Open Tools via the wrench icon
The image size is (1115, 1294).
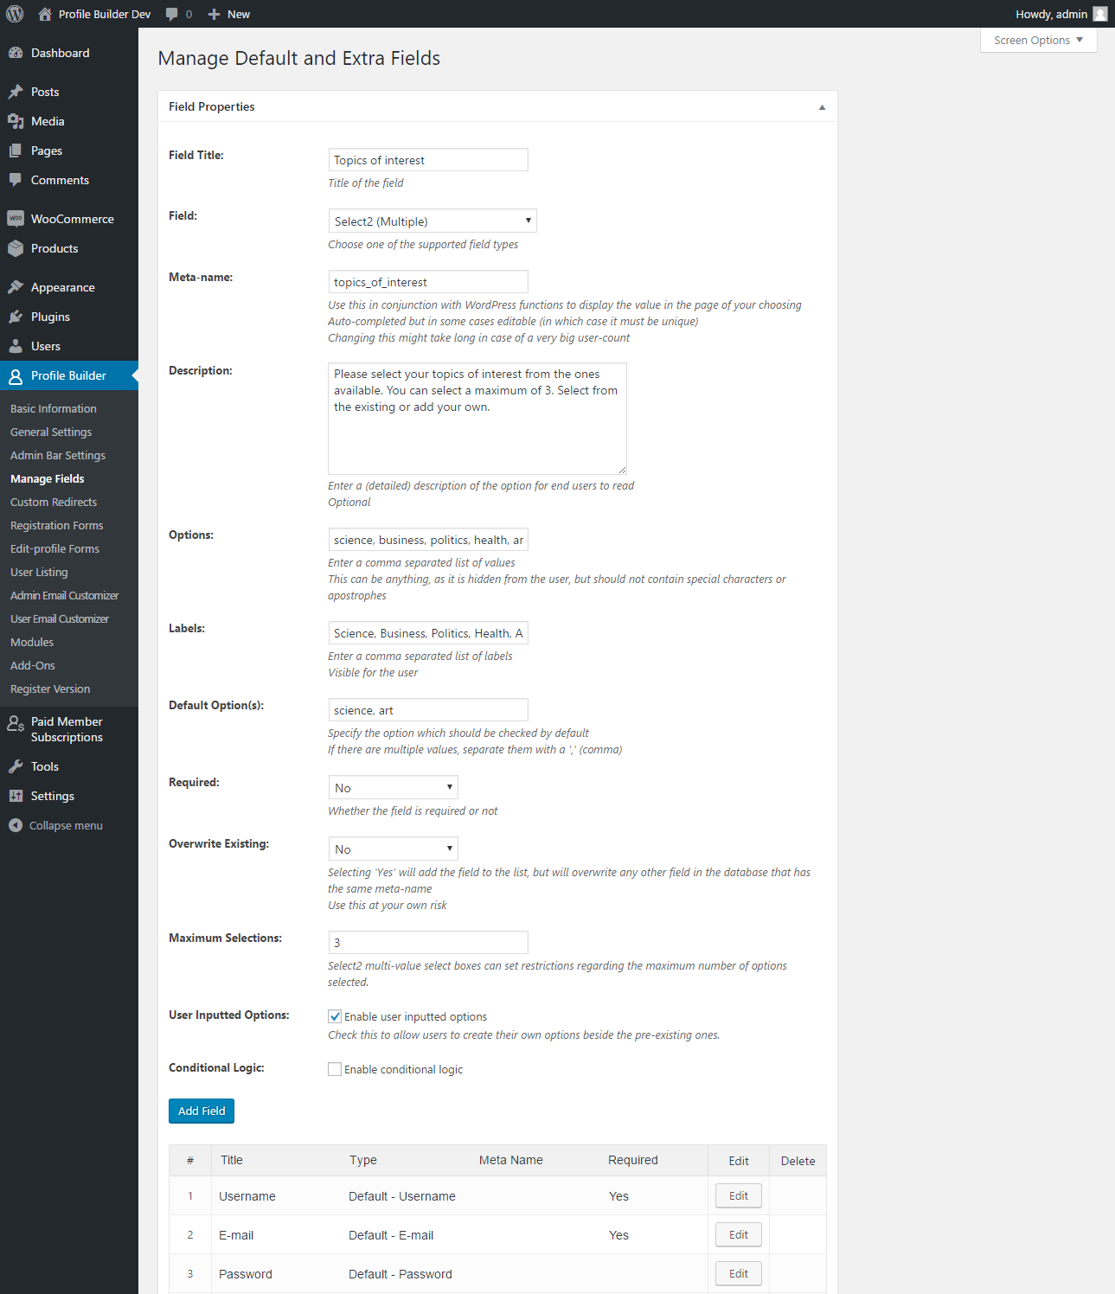(16, 766)
